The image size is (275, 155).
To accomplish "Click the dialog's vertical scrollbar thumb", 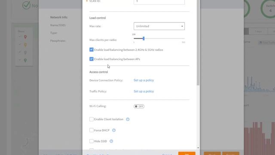I will 198,42.
